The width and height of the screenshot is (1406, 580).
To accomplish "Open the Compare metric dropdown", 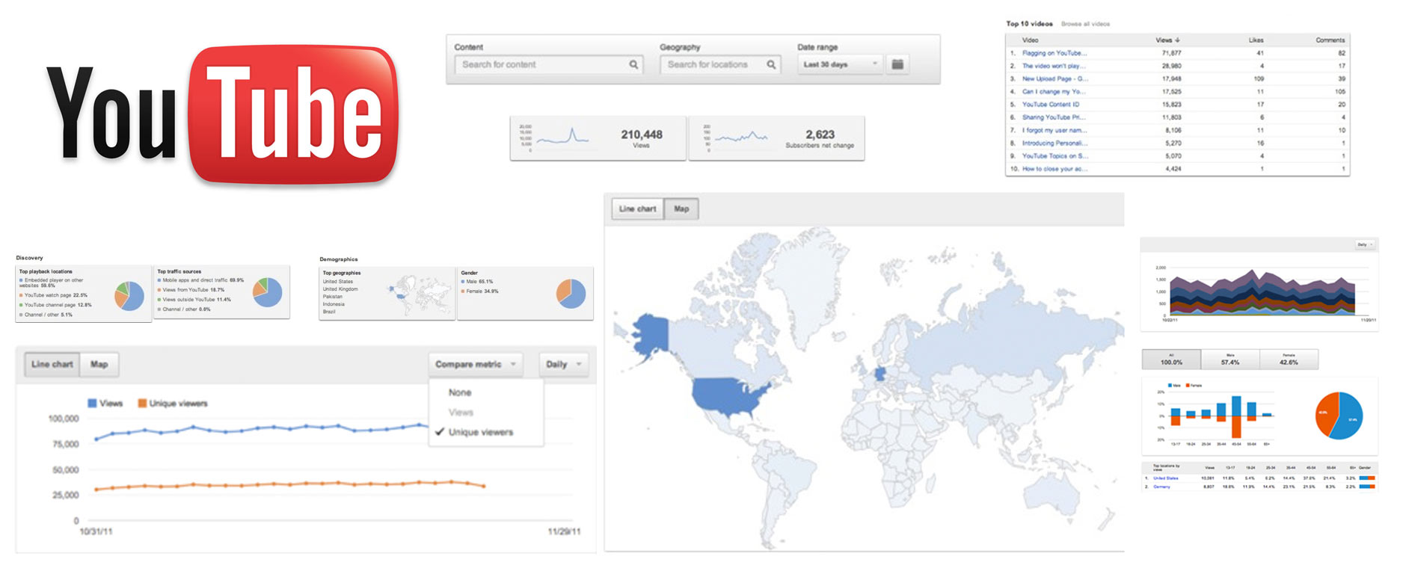I will click(x=476, y=364).
